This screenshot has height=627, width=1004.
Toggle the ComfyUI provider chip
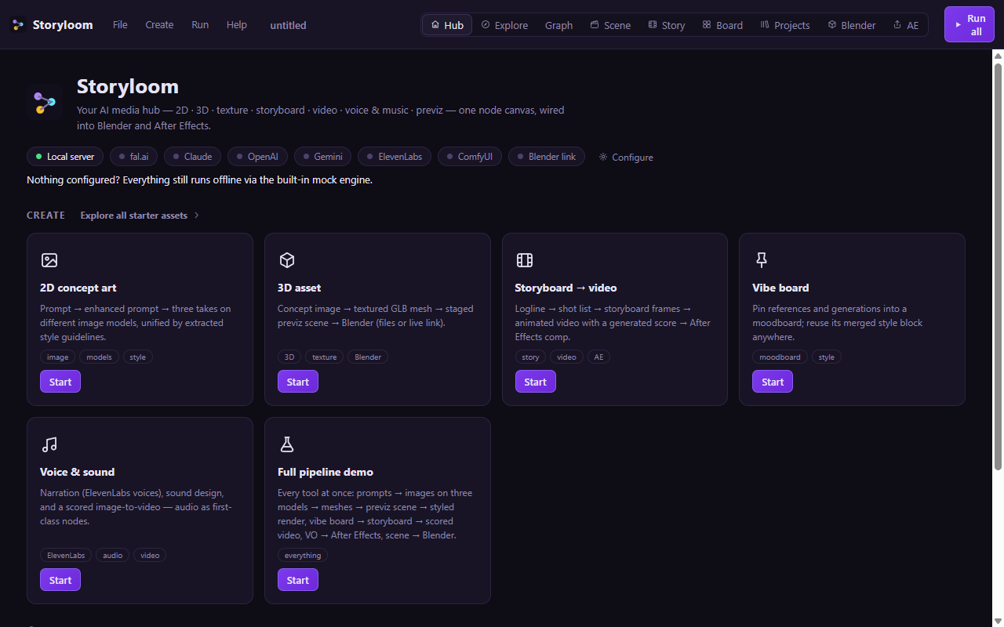[x=470, y=157]
